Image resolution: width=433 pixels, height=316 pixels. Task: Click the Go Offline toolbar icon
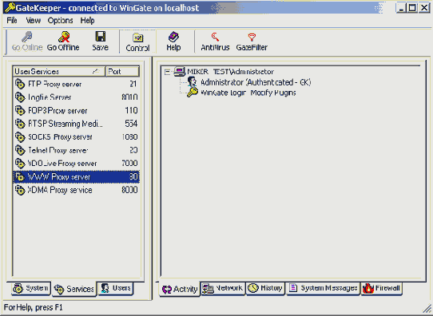tap(64, 37)
